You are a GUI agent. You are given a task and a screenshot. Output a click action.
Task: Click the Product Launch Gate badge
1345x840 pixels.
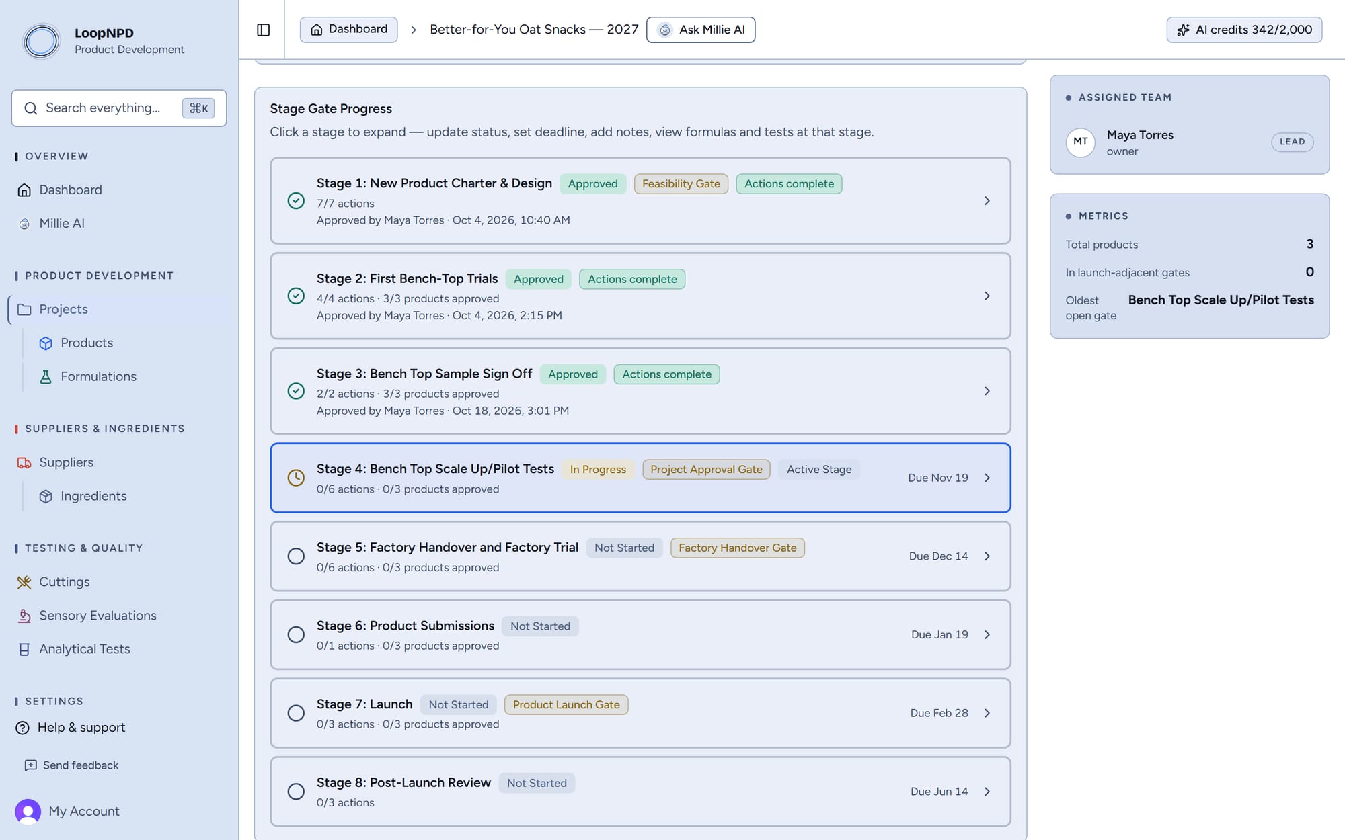(566, 705)
